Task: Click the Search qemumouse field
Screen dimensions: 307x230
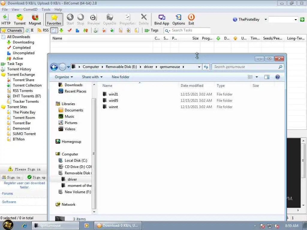Action: click(x=248, y=67)
